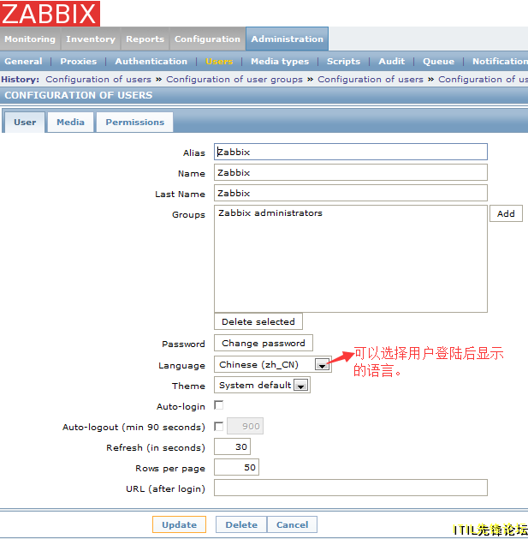Open the Inventory menu
Image resolution: width=528 pixels, height=539 pixels.
(91, 39)
